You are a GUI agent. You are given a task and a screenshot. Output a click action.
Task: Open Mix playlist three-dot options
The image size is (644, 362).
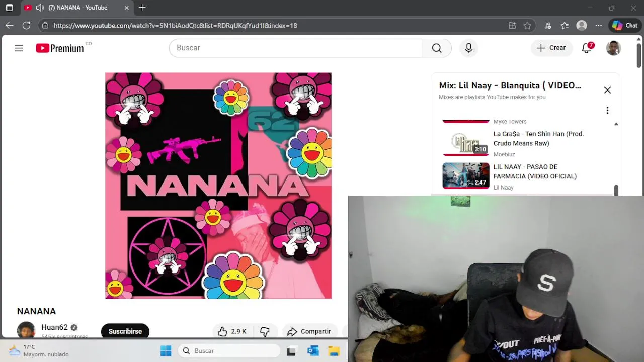click(607, 110)
